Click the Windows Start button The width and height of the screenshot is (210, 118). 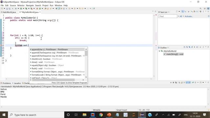(x=4, y=115)
